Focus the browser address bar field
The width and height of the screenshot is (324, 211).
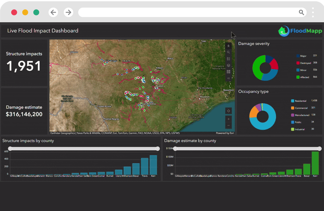click(192, 13)
